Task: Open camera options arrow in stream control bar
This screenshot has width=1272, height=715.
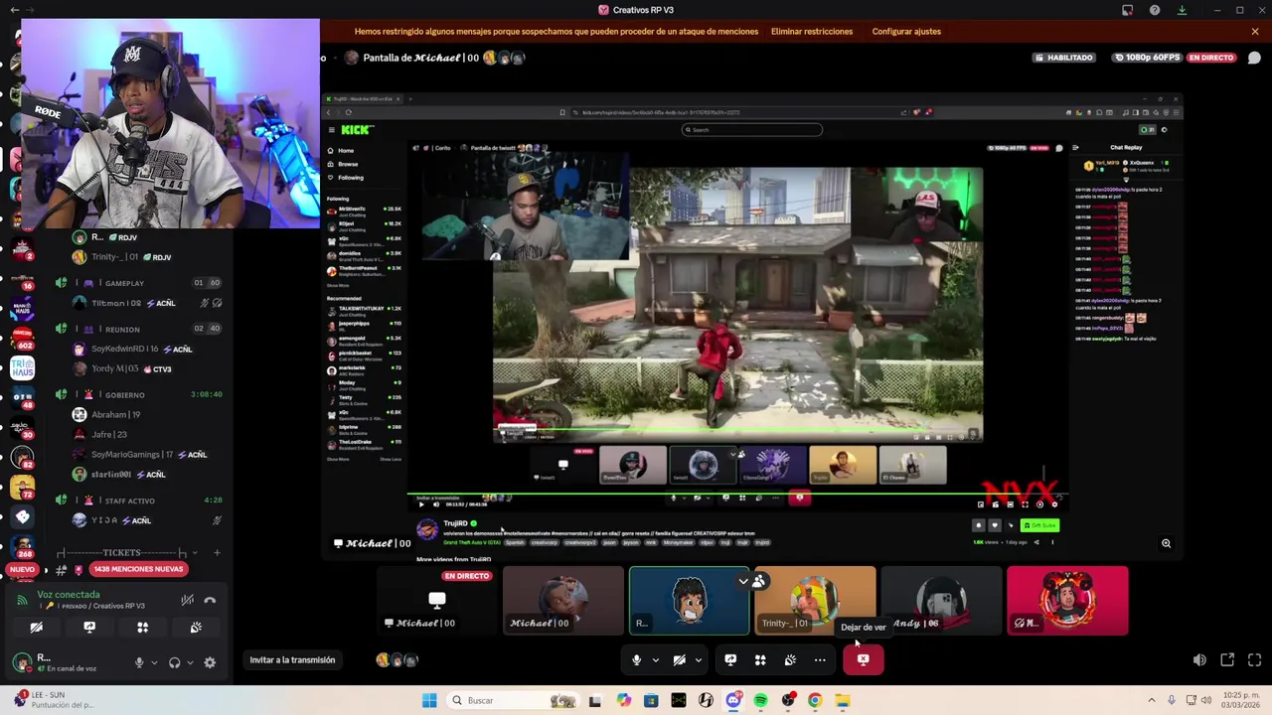Action: pos(698,660)
